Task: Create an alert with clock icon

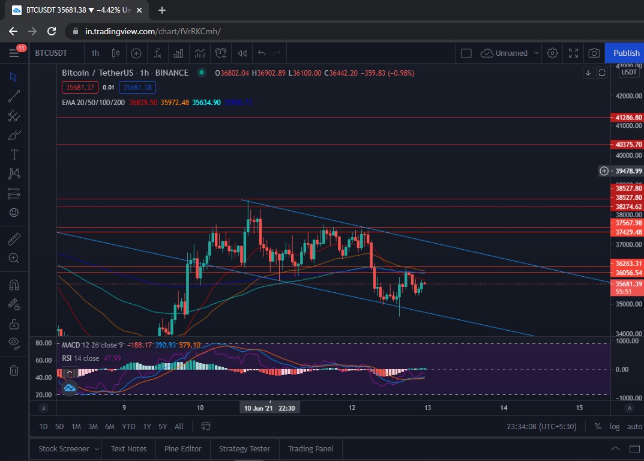Action: click(221, 53)
